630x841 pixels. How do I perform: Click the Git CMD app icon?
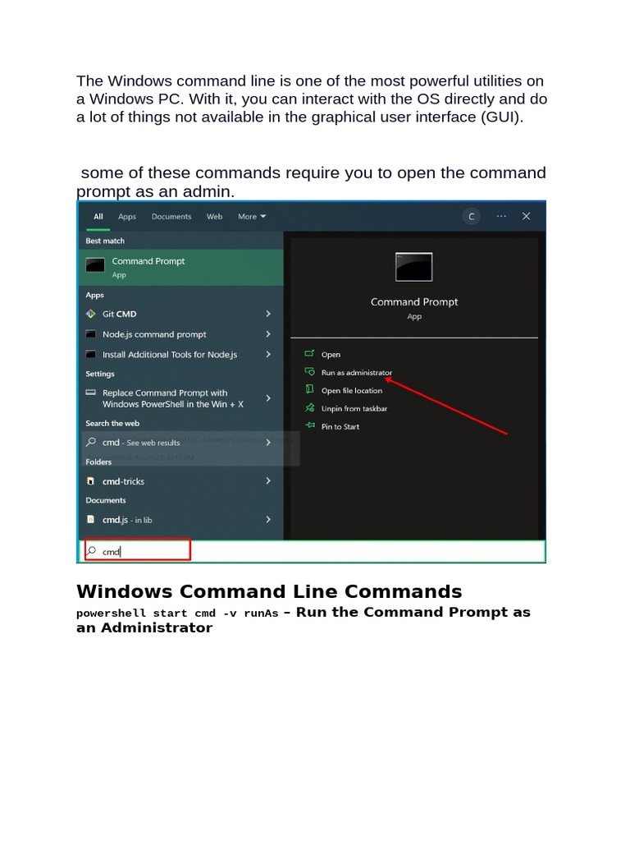[90, 314]
